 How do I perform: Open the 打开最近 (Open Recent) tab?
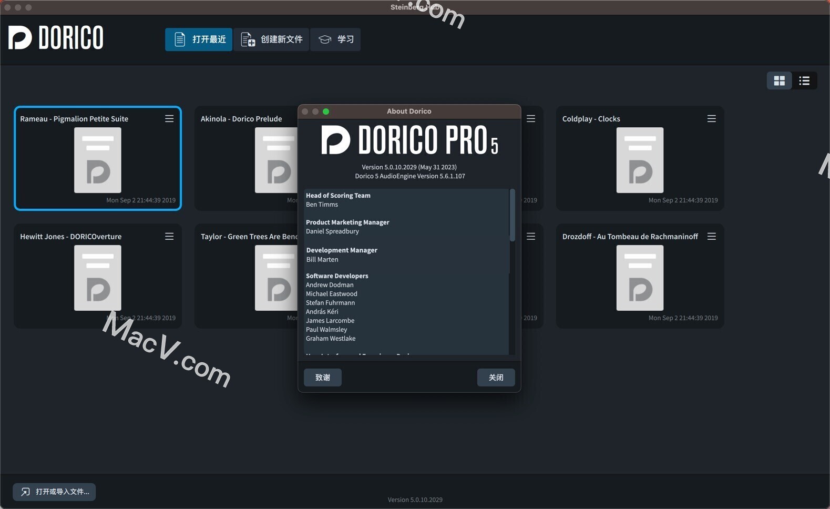(199, 39)
